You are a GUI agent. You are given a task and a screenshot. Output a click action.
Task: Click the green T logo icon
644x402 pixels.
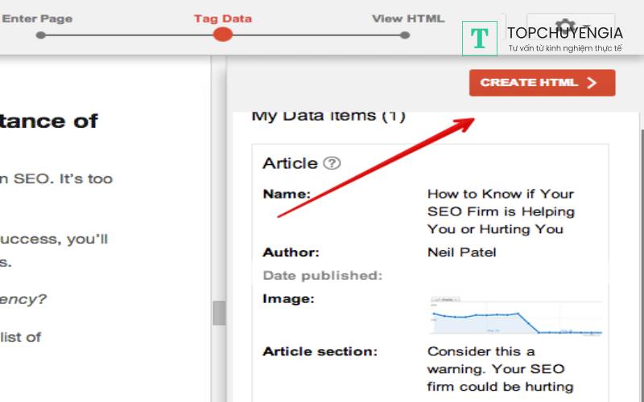coord(480,38)
